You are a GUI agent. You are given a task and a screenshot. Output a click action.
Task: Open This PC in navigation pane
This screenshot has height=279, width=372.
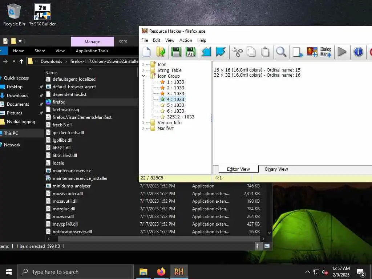[x=11, y=133]
